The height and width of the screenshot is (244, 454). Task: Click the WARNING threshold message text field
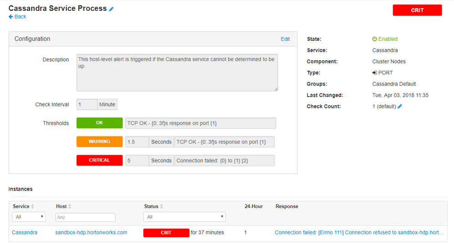[x=224, y=142]
